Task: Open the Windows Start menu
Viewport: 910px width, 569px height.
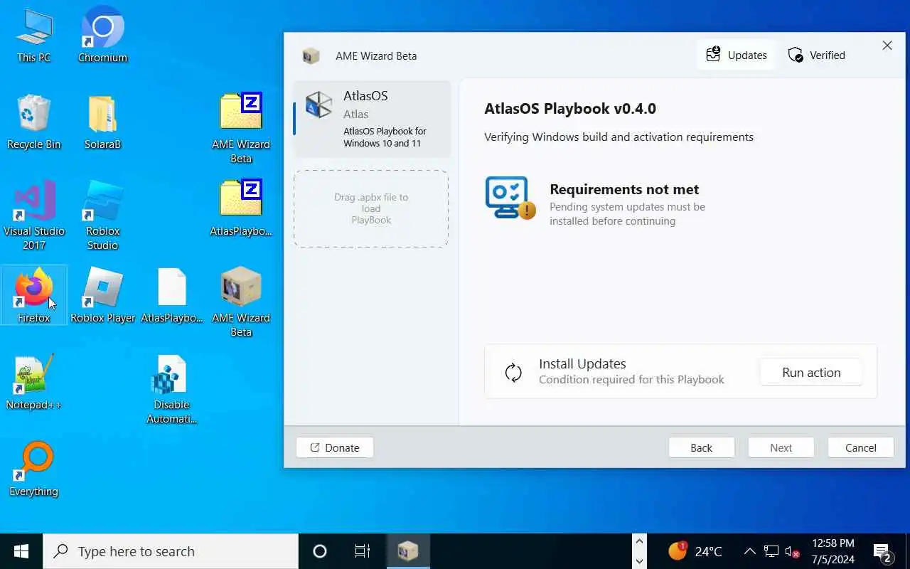Action: (x=21, y=551)
